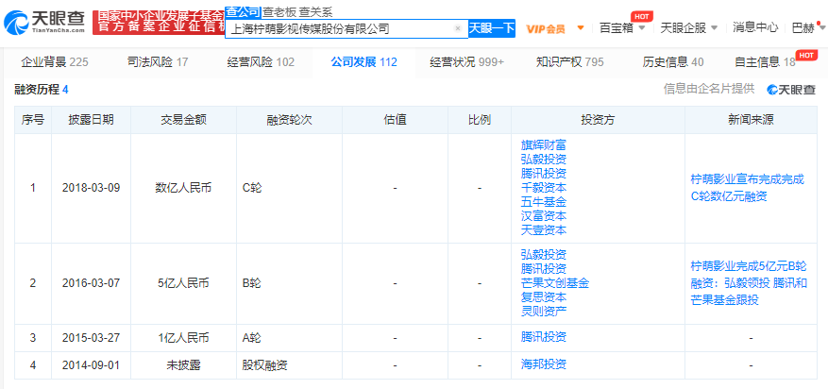Click amount cell 5亿人民币
Viewport: 828px width, 389px height.
[183, 283]
